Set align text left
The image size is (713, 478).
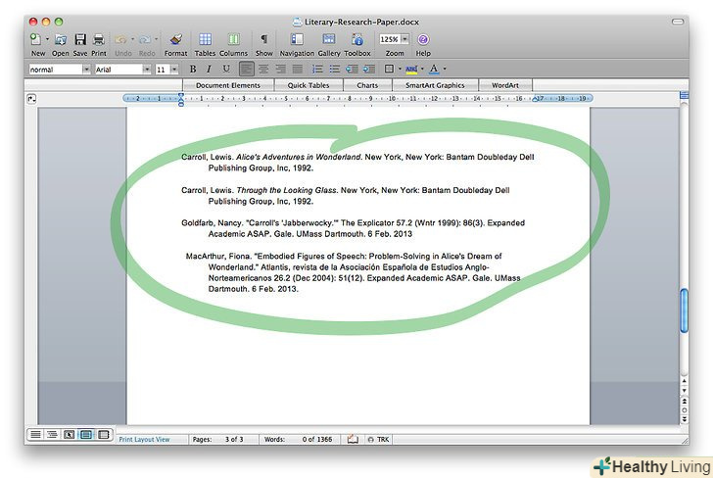pyautogui.click(x=247, y=70)
